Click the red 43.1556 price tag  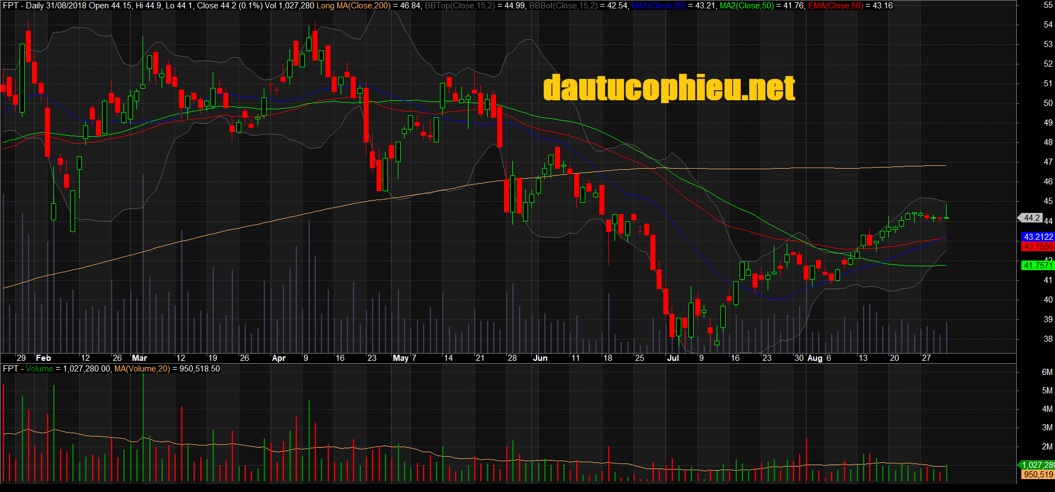1038,247
